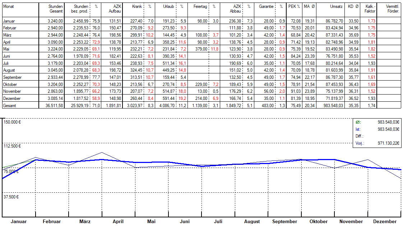
Task: Click the Umsatz column header
Action: (x=337, y=6)
